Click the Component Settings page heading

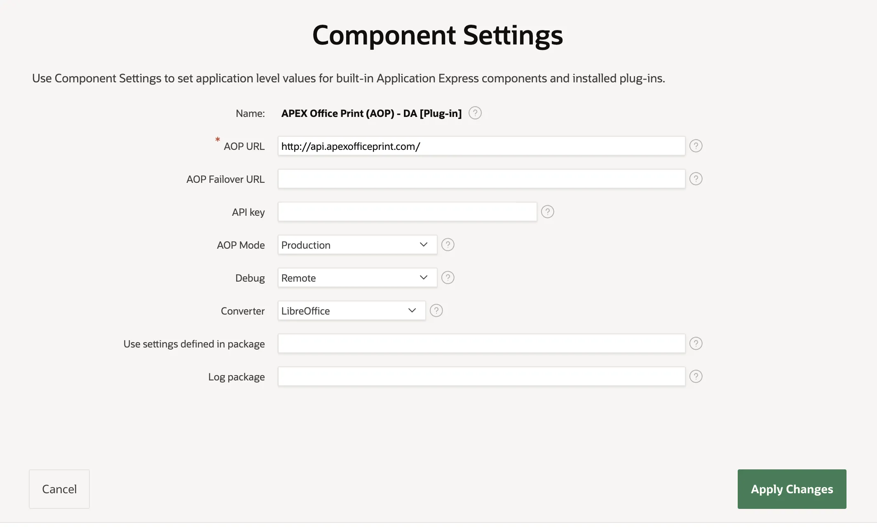438,35
